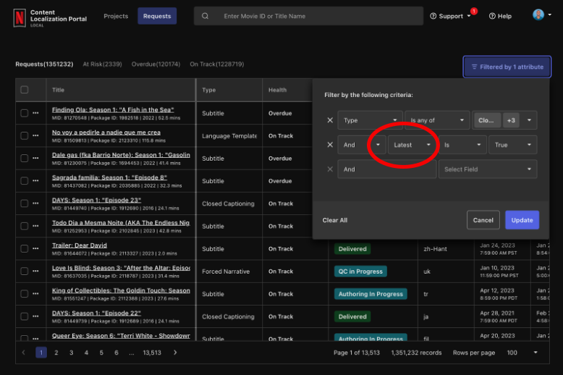This screenshot has height=375, width=563.
Task: Click Filtered by 1 attribute button
Action: pyautogui.click(x=507, y=67)
